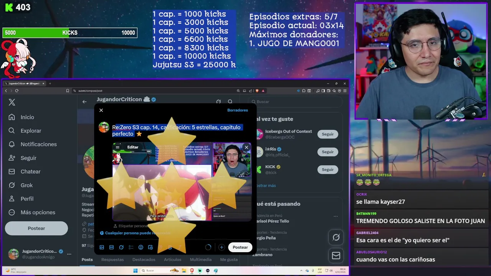Select the JugandorCriticon browser tab
The height and width of the screenshot is (276, 491).
(x=24, y=84)
